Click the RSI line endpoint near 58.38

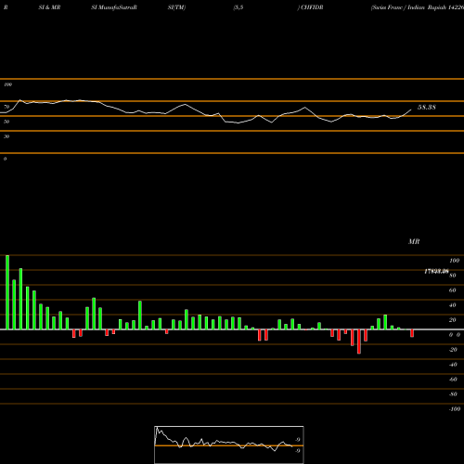click(x=411, y=110)
